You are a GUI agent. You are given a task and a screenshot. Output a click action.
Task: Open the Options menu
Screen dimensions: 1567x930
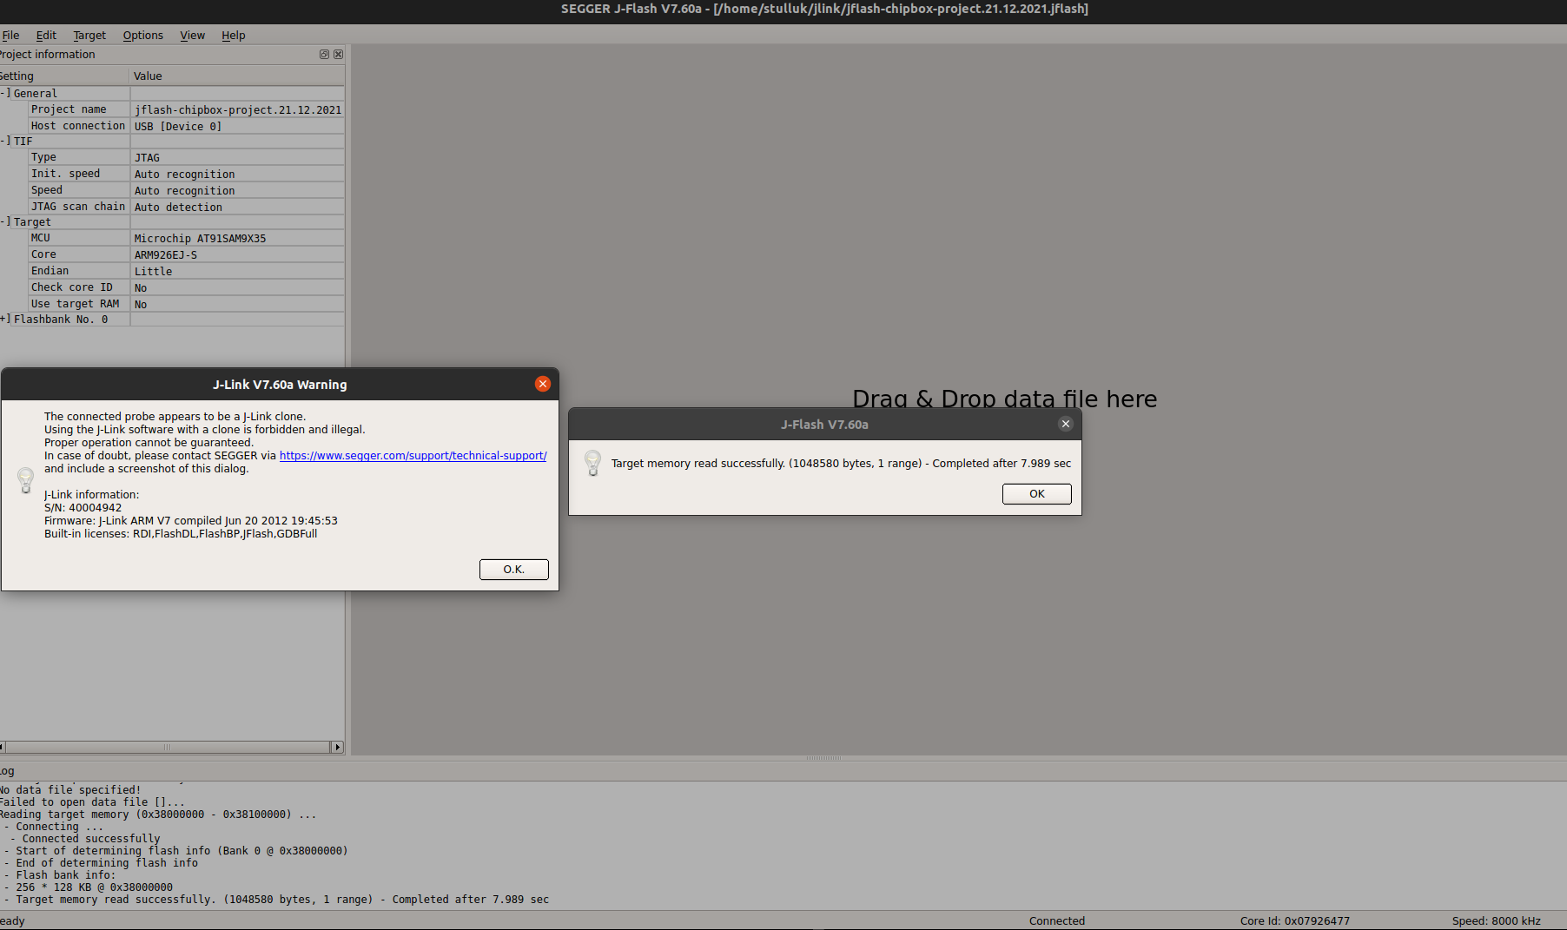pos(143,36)
